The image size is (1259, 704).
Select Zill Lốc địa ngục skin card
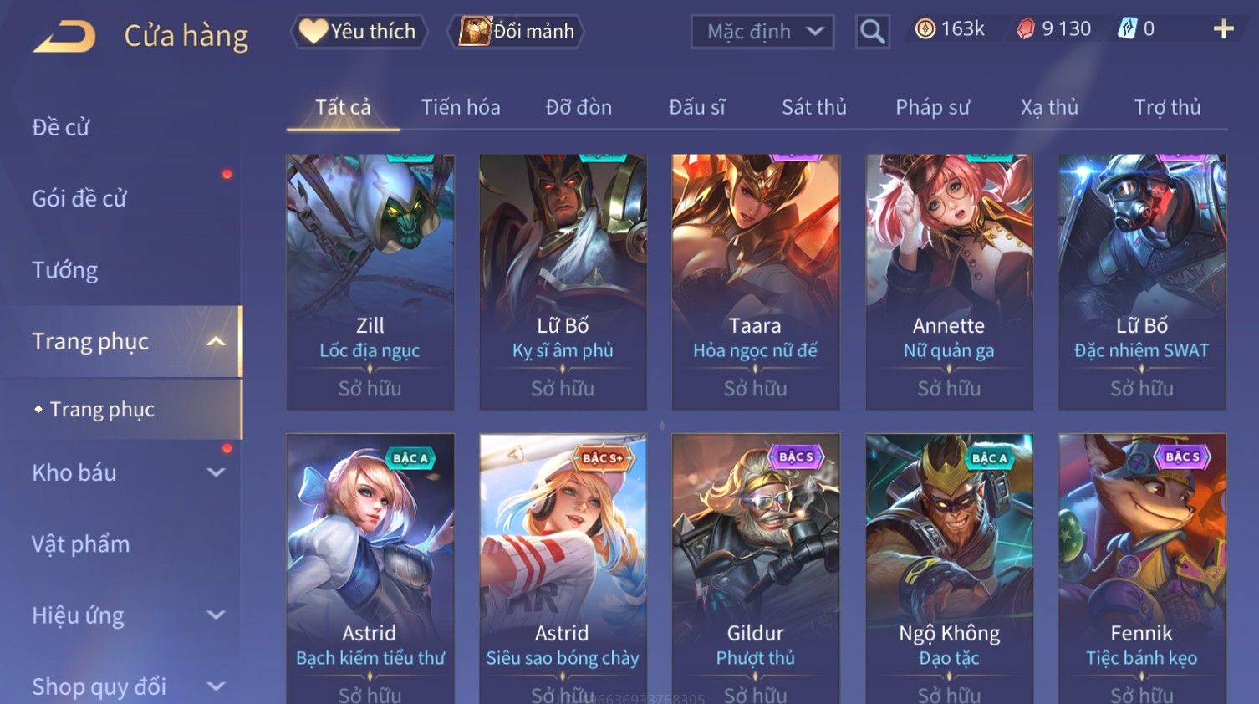(370, 282)
